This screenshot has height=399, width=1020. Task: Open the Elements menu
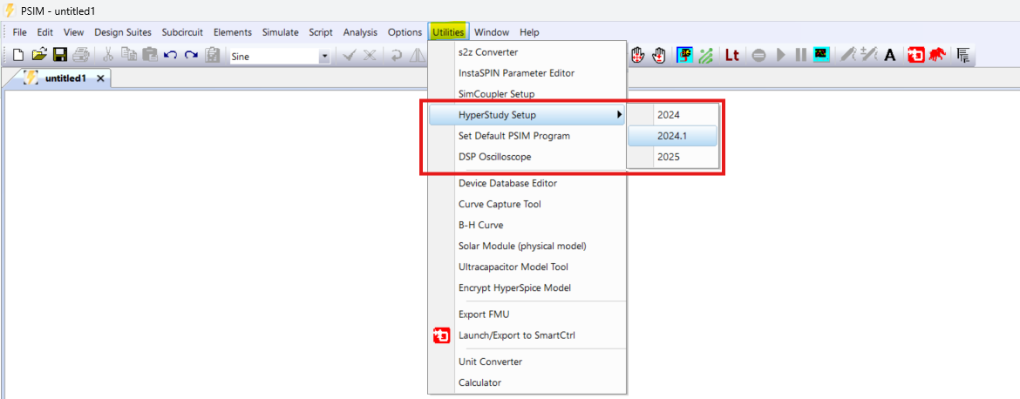[x=233, y=32]
